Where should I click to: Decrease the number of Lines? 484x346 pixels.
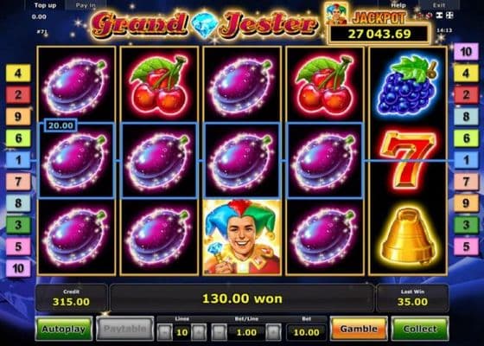point(164,332)
